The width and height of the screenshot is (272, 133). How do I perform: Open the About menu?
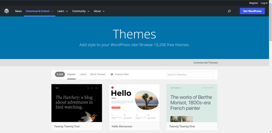99,11
